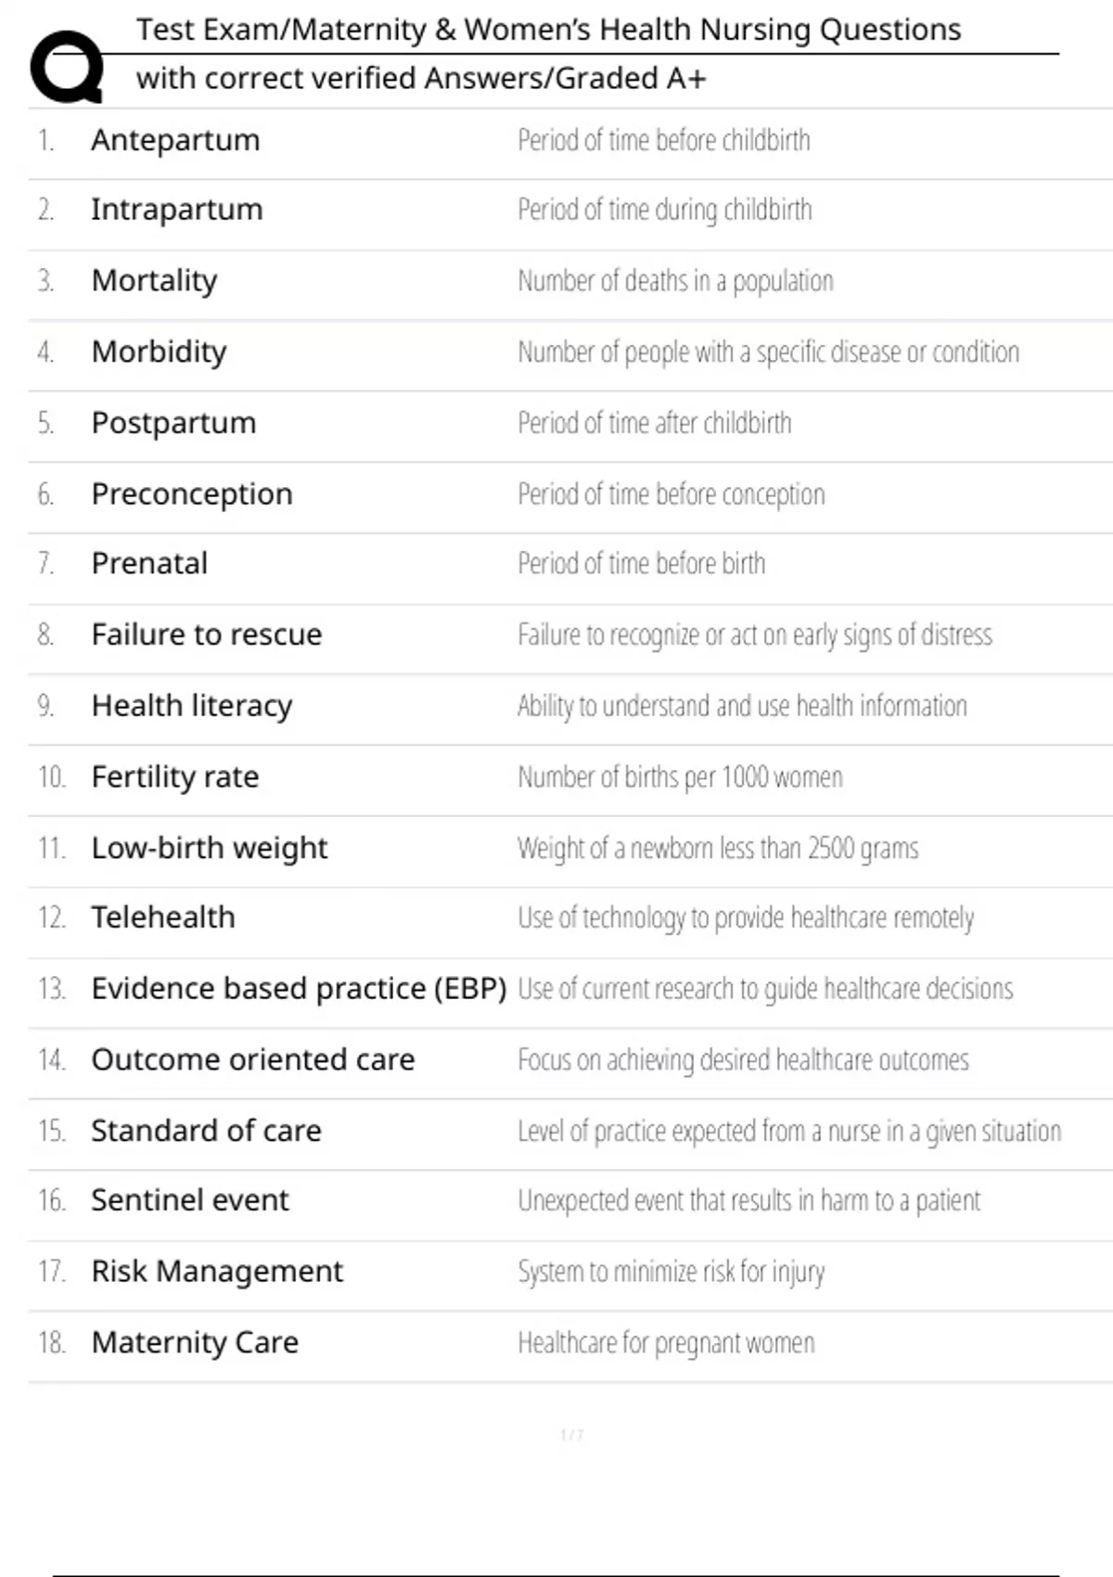Click the Evidence based practice (EBP) term
This screenshot has width=1113, height=1577.
pos(299,989)
